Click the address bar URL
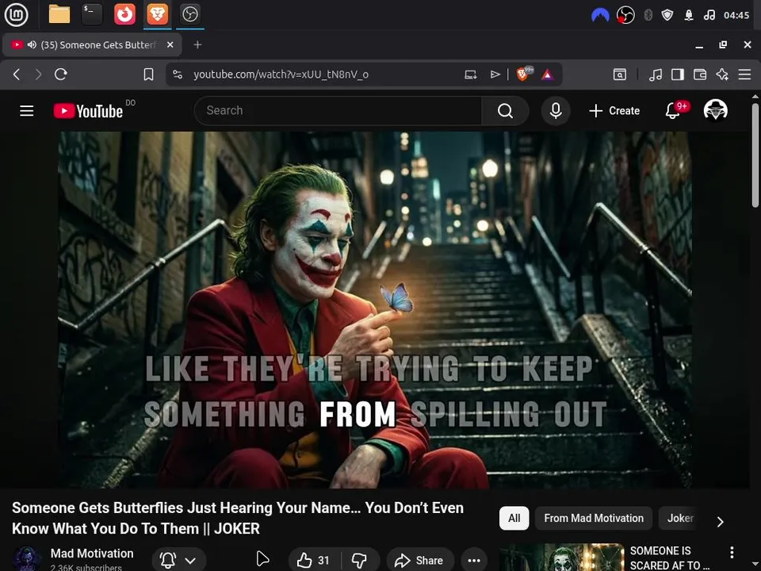Screen dimensions: 761x571 pyautogui.click(x=281, y=75)
